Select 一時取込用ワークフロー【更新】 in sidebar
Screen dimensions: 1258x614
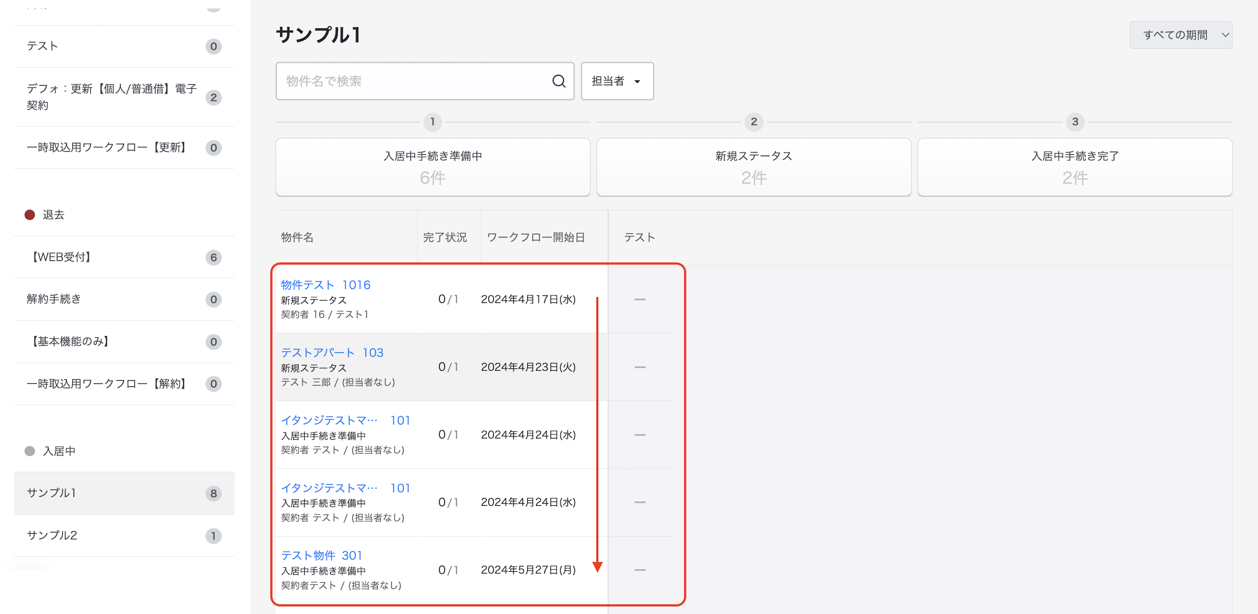click(x=124, y=148)
